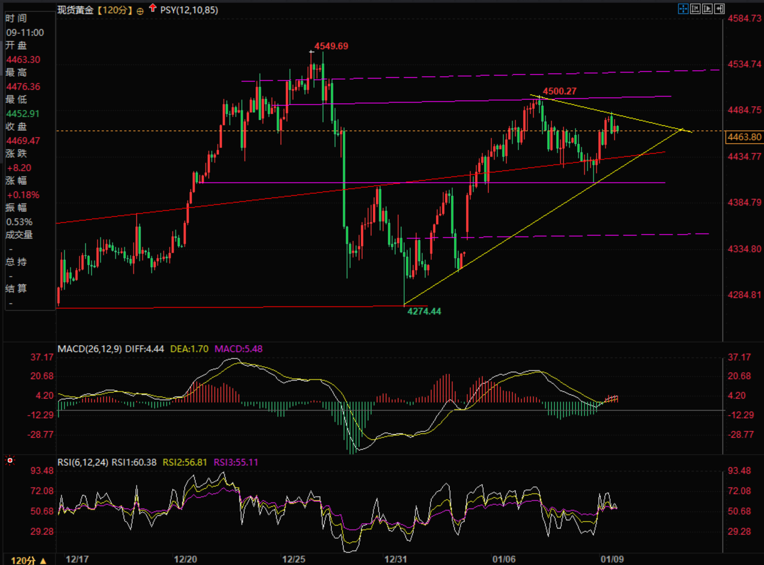Click the 4274.44 low price label

tap(424, 312)
